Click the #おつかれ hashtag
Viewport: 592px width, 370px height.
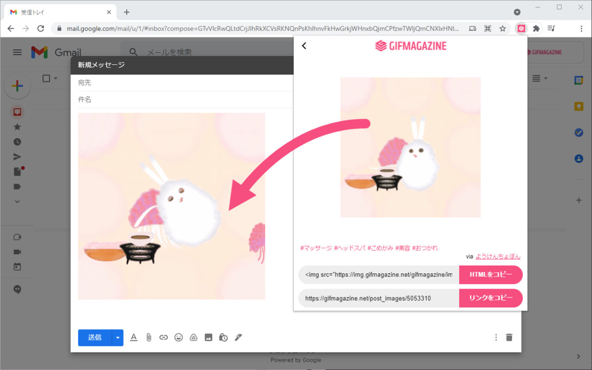coord(425,248)
